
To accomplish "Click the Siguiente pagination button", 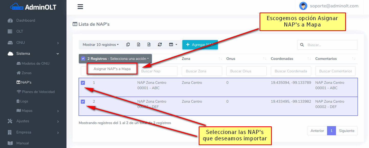I will [346, 130].
